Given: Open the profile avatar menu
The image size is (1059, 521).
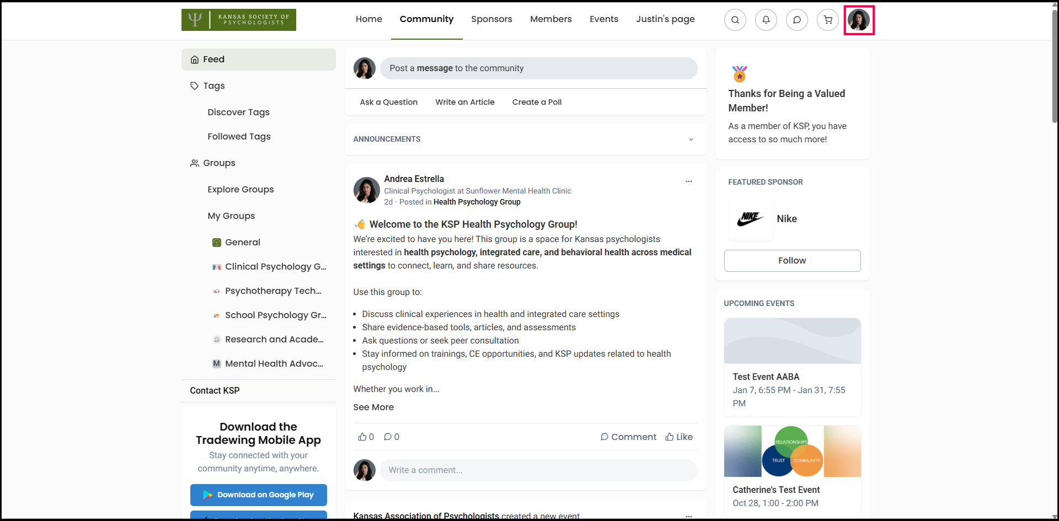Looking at the screenshot, I should tap(858, 20).
